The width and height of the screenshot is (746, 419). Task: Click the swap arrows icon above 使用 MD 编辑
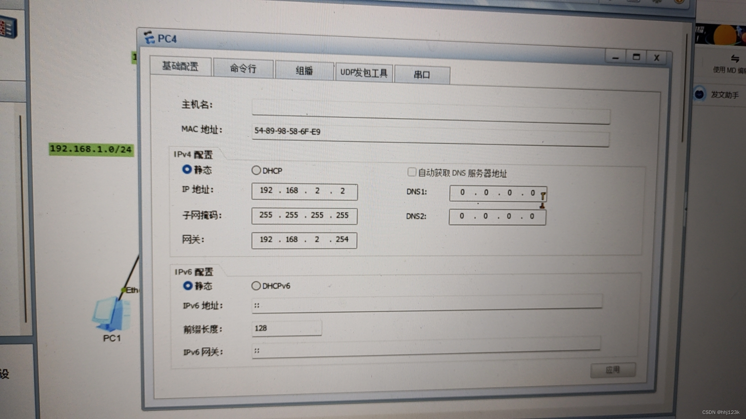(x=735, y=59)
